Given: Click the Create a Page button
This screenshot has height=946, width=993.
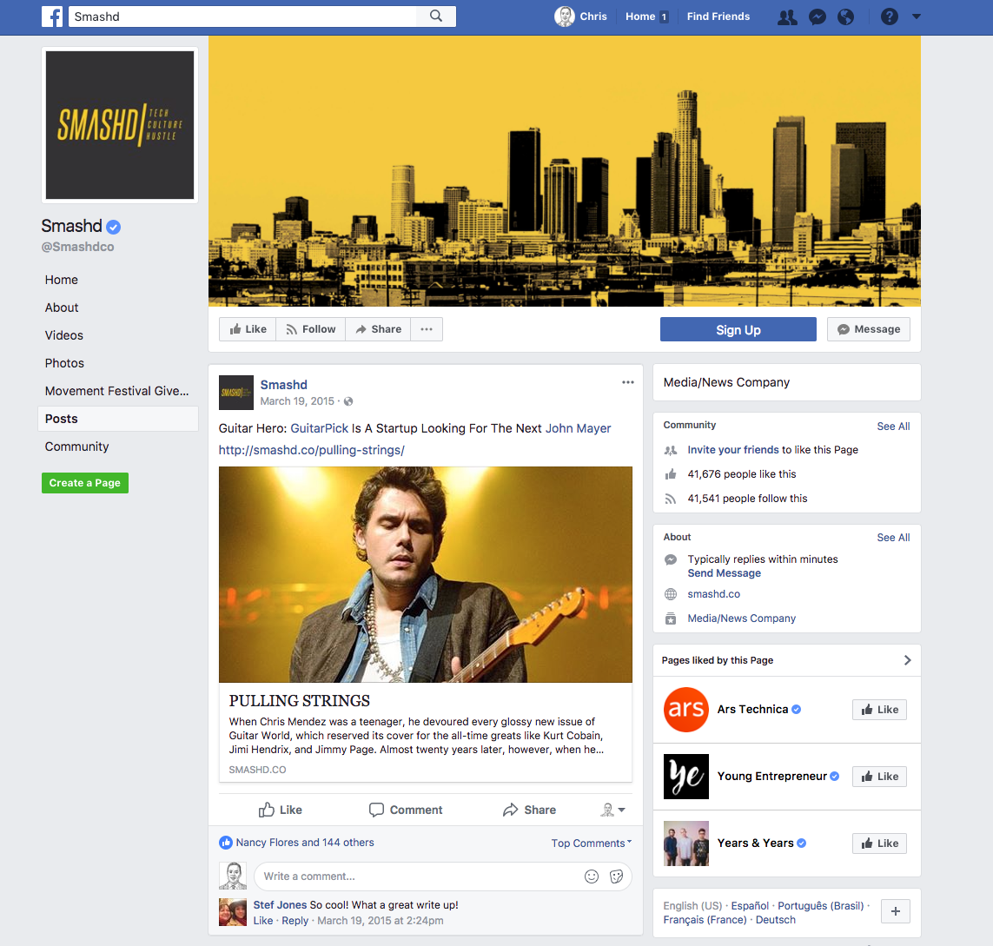Looking at the screenshot, I should pyautogui.click(x=85, y=483).
